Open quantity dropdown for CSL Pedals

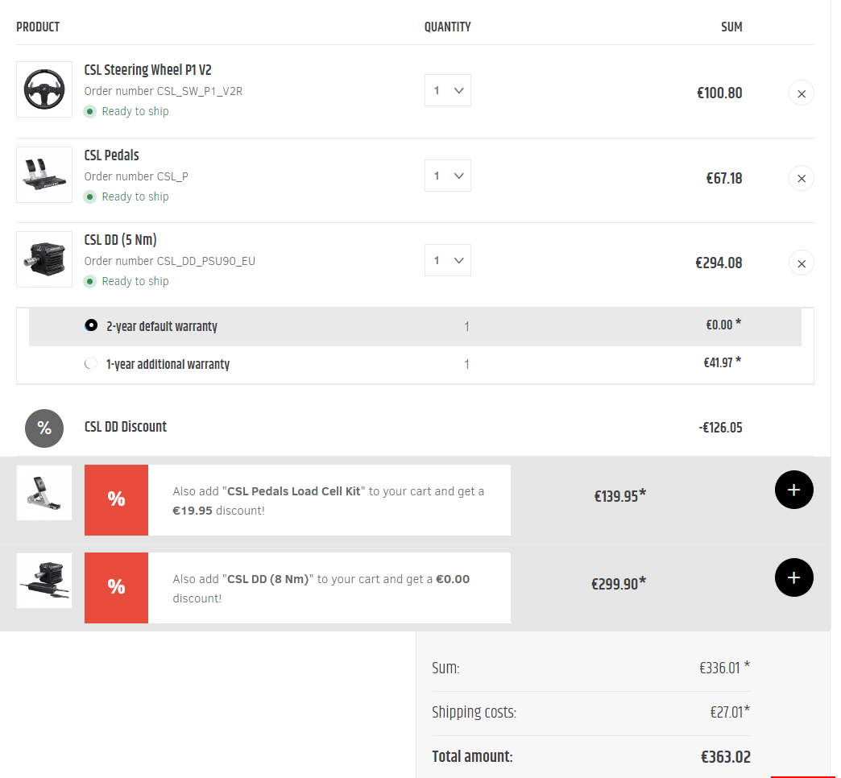click(x=447, y=176)
